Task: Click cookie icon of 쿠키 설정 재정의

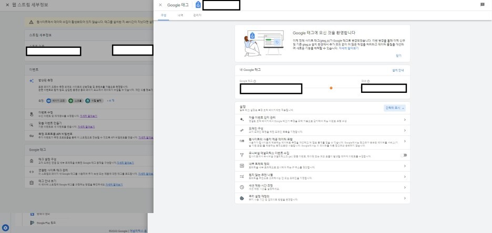Action: coord(242,198)
